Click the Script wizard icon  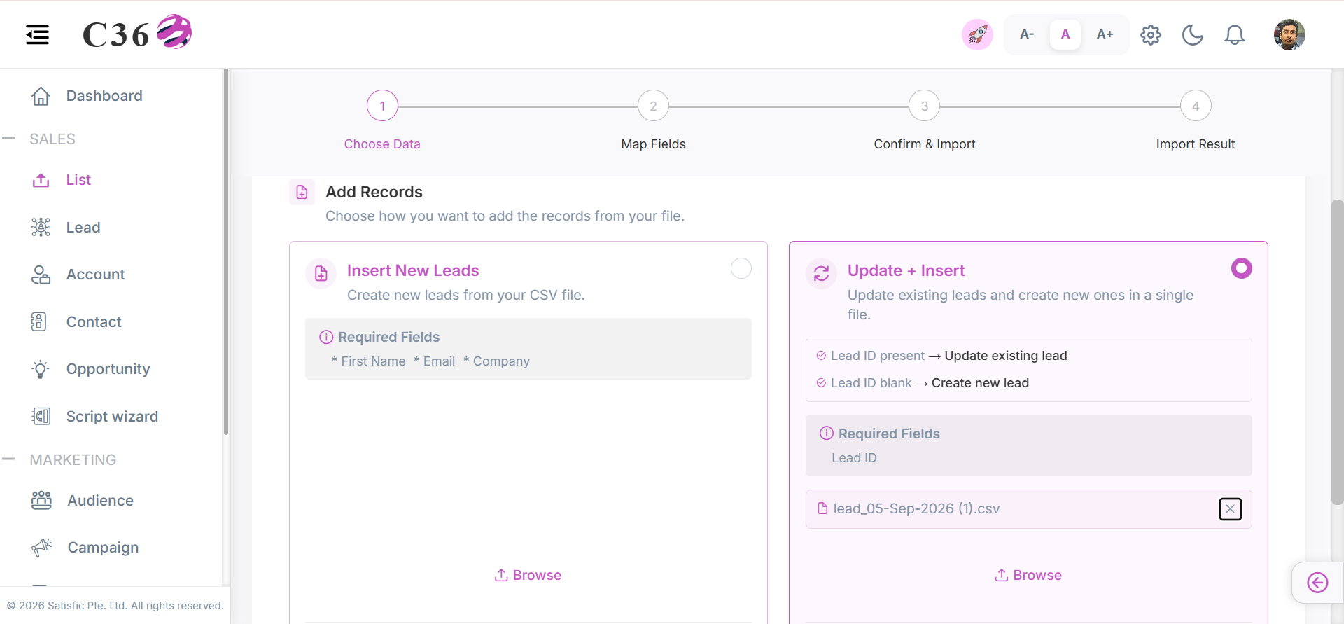click(x=41, y=416)
